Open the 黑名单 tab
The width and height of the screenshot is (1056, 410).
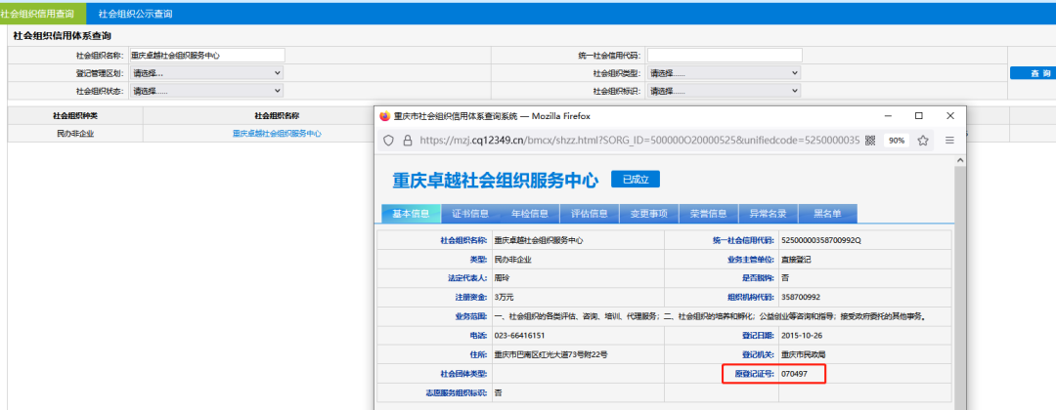pos(828,214)
